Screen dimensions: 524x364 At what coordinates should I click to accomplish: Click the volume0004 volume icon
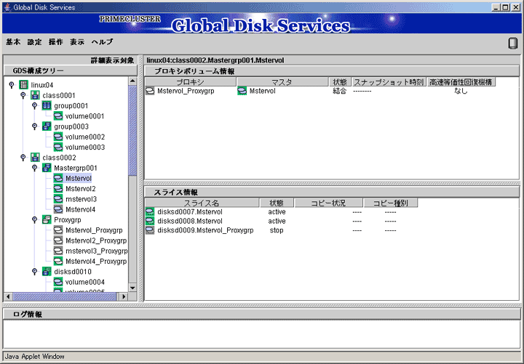(58, 282)
